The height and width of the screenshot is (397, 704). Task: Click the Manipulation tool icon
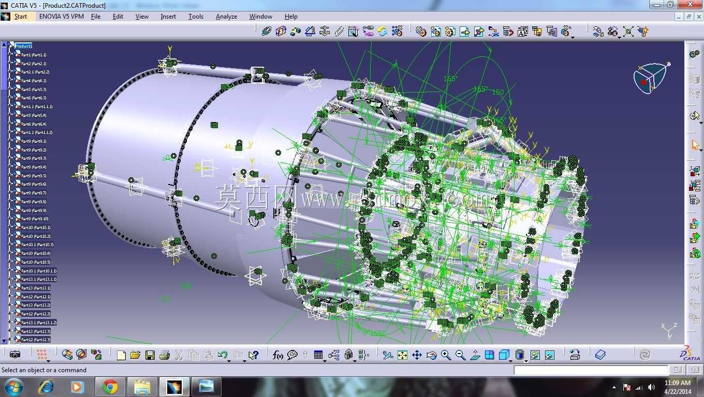pos(598,32)
